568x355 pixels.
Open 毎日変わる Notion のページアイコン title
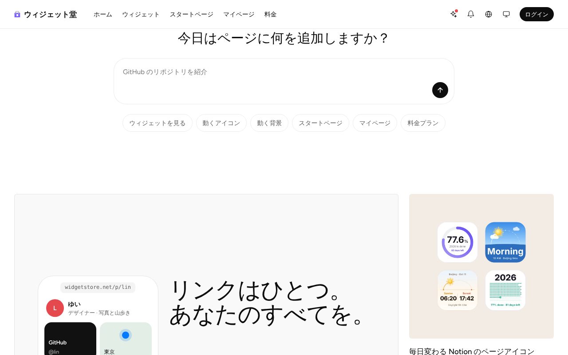click(x=472, y=351)
